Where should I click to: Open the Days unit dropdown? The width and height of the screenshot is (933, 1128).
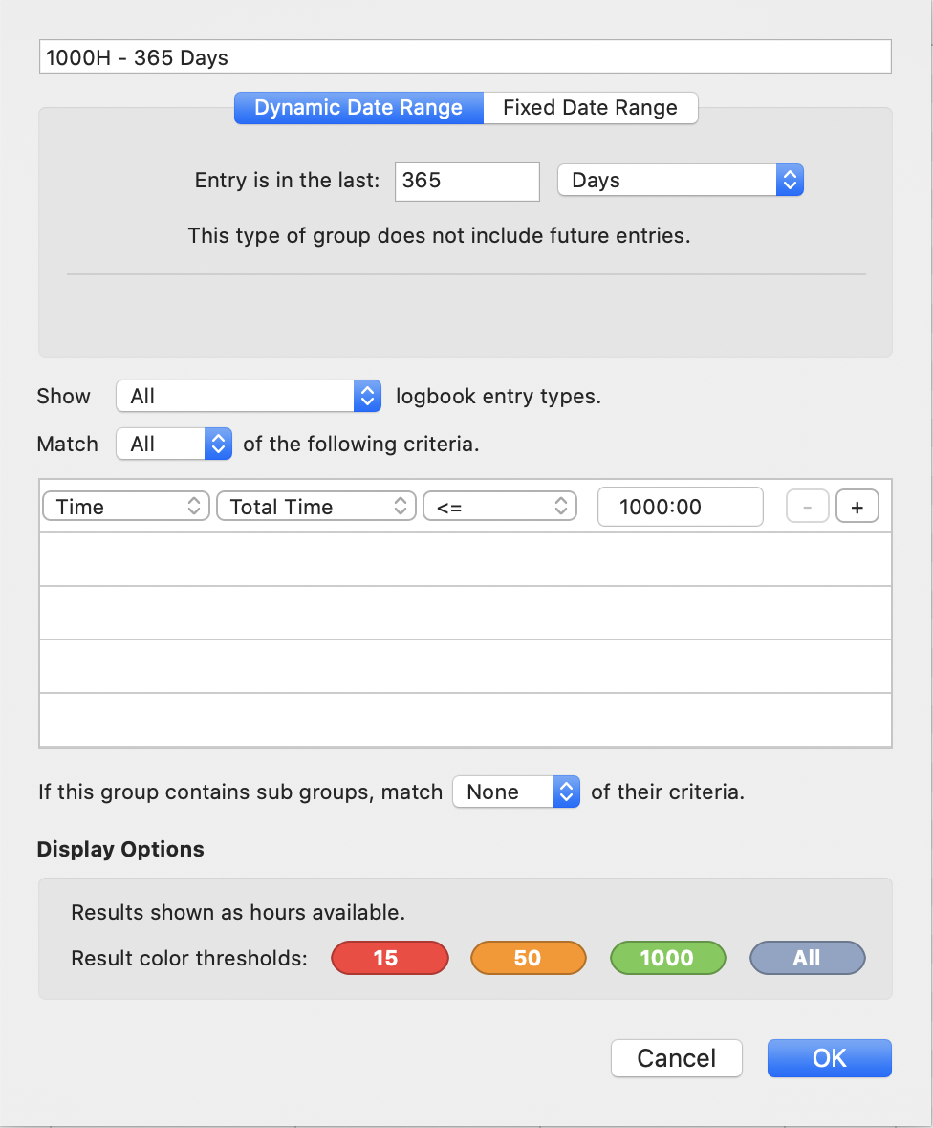click(x=681, y=180)
